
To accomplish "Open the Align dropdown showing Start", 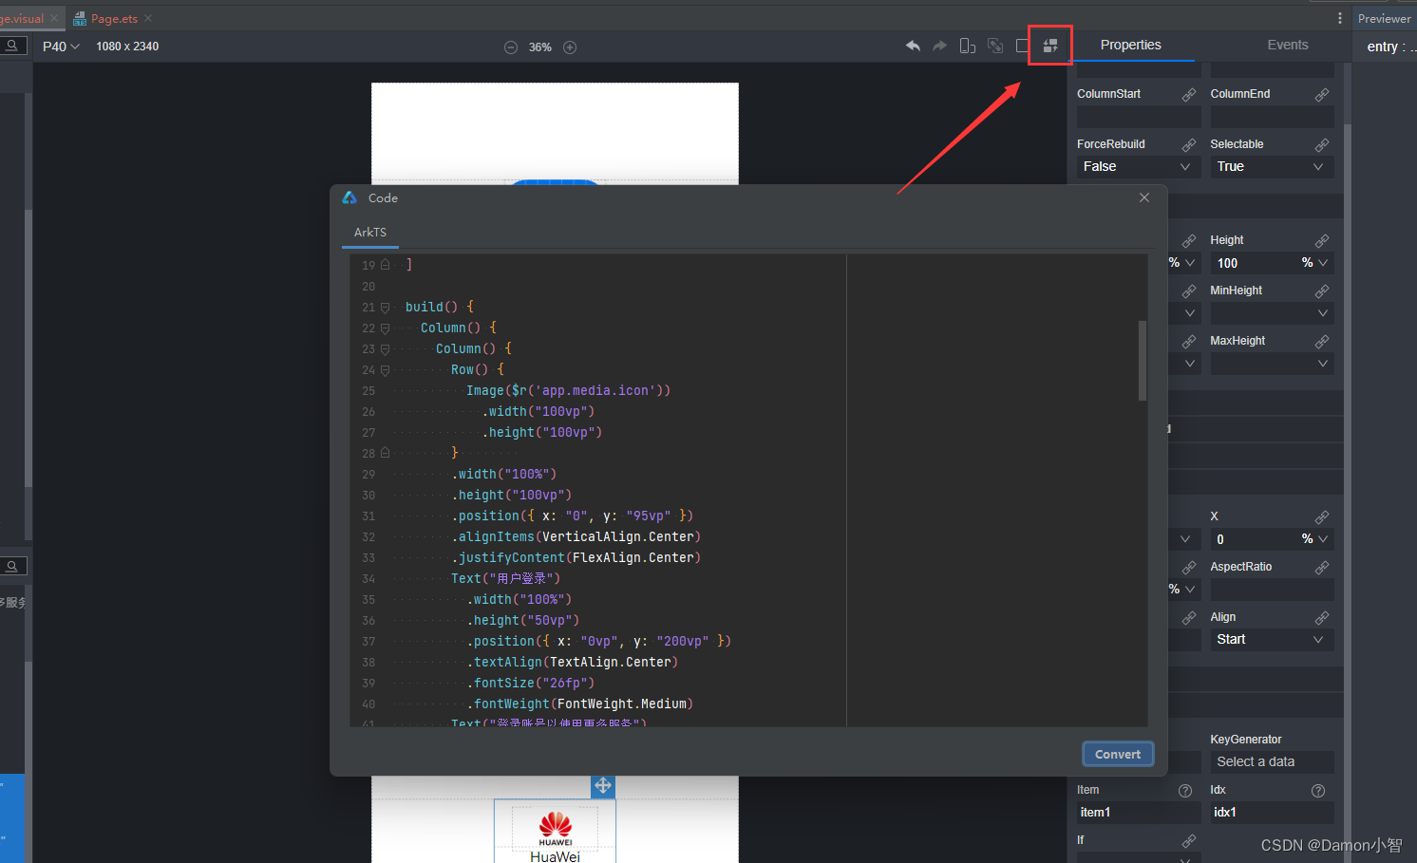I will [1272, 640].
